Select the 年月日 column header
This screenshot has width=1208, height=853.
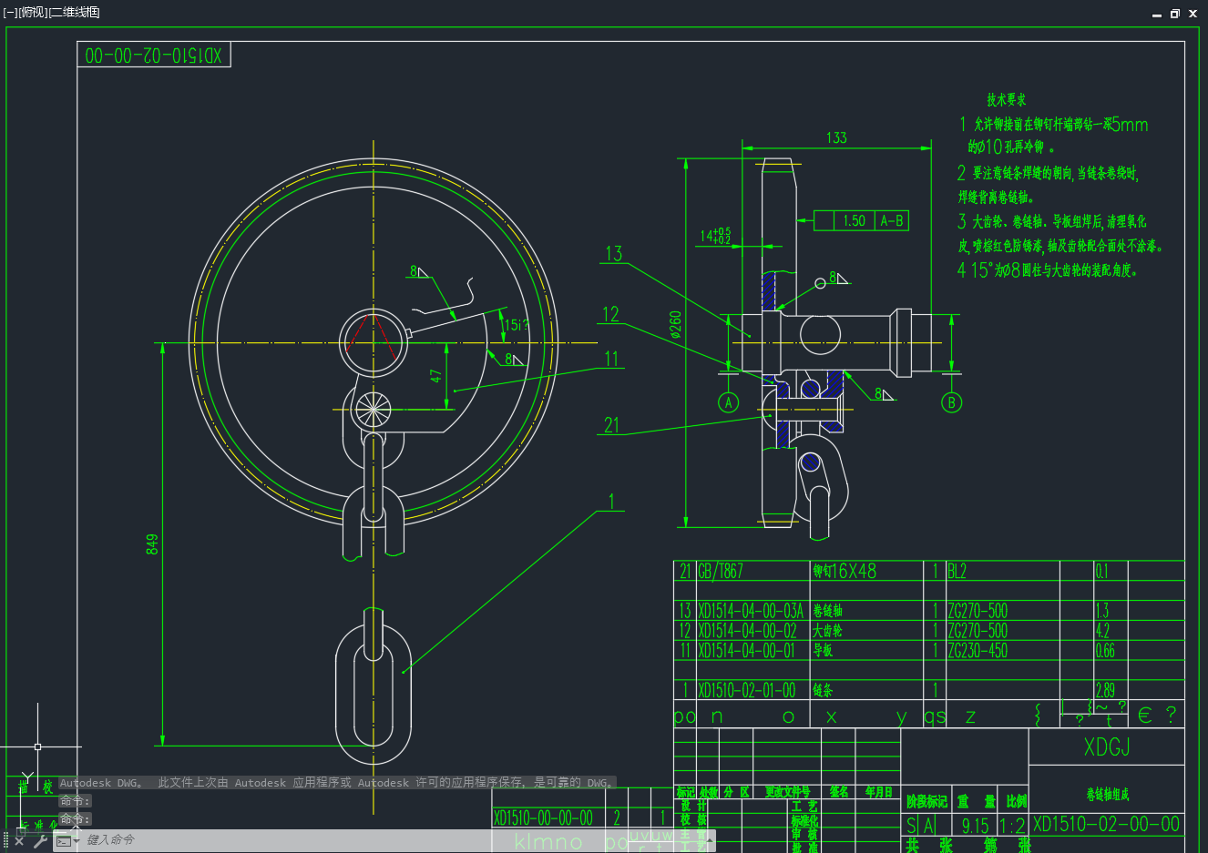(879, 792)
